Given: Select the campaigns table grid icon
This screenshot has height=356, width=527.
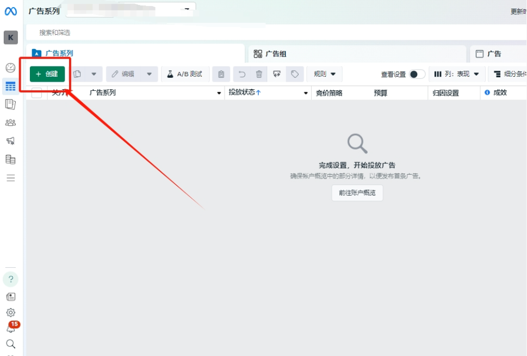Looking at the screenshot, I should click(10, 87).
